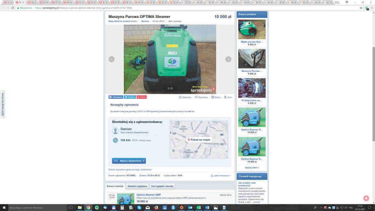Click Jak urządzić mały przedpokój article link
The width and height of the screenshot is (375, 211).
(x=247, y=184)
